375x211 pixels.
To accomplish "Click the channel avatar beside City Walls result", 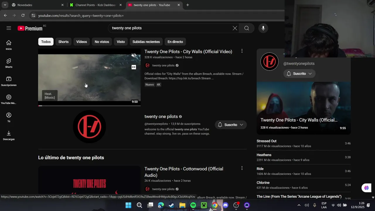I will (147, 65).
